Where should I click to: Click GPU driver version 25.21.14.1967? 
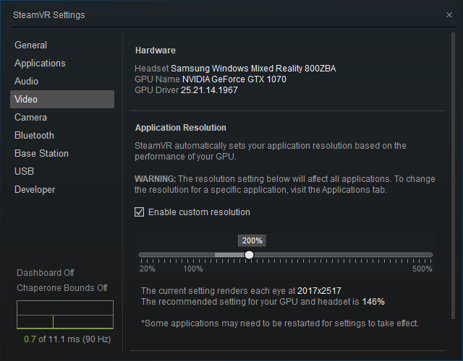point(209,90)
